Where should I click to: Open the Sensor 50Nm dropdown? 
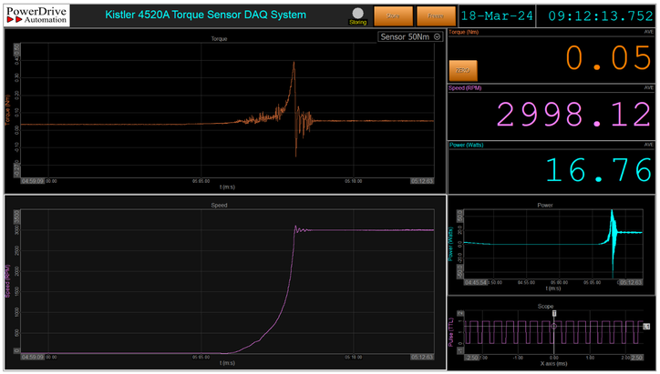point(410,37)
